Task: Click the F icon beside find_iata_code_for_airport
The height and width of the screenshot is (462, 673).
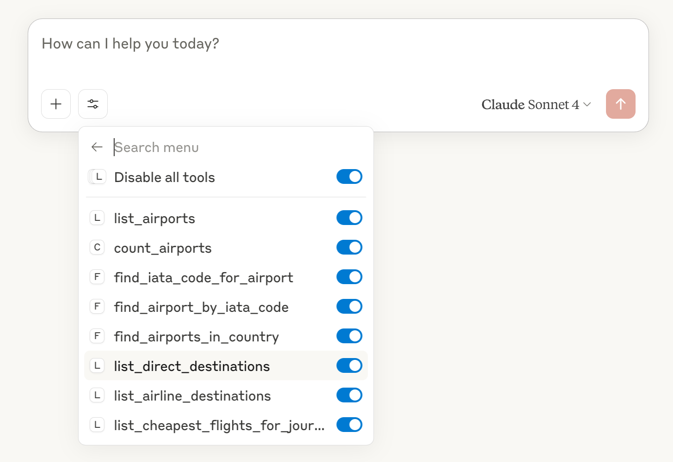Action: click(97, 277)
